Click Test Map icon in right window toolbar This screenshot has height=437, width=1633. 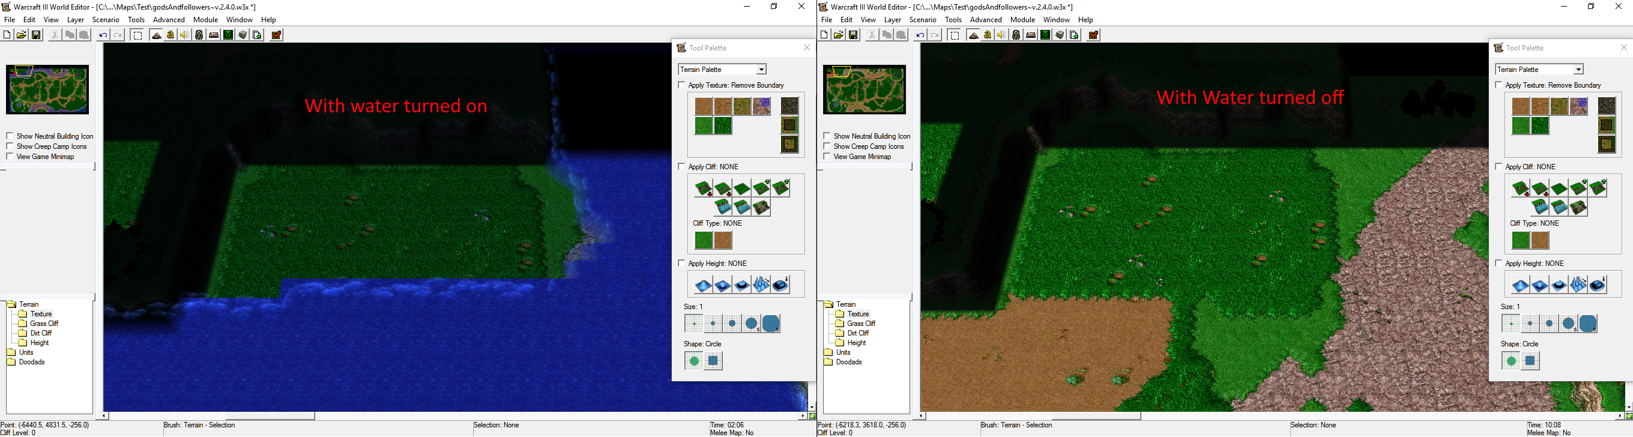point(1093,35)
